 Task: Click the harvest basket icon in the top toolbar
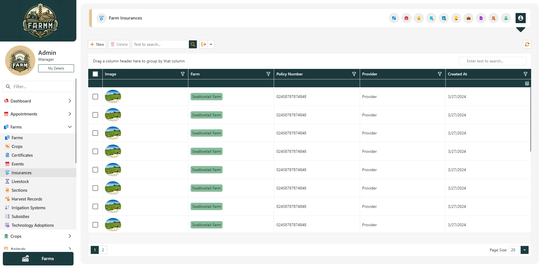pyautogui.click(x=494, y=18)
